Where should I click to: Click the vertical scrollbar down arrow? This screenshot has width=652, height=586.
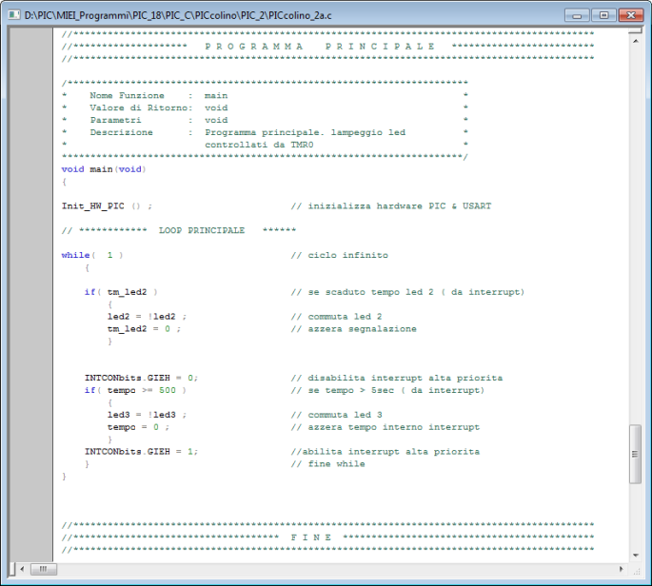[636, 555]
